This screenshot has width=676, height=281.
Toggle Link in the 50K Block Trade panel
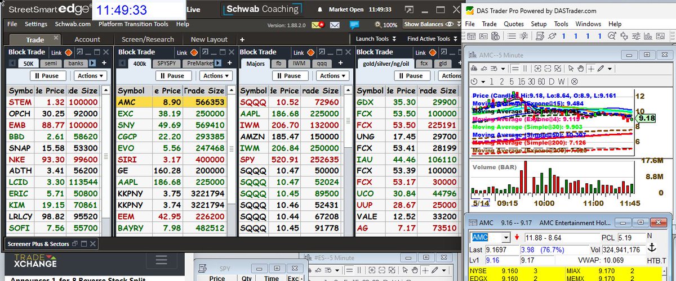68,52
